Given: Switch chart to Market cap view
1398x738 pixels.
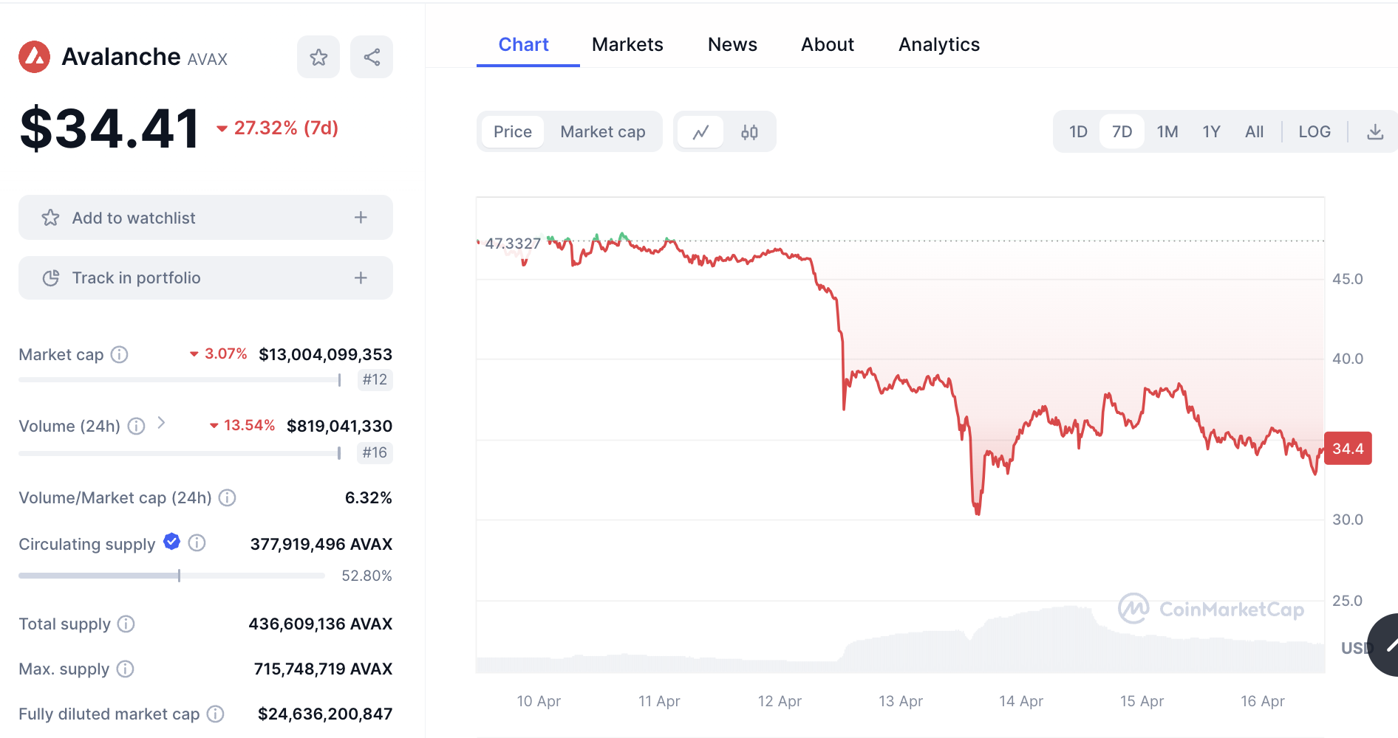Looking at the screenshot, I should (602, 132).
